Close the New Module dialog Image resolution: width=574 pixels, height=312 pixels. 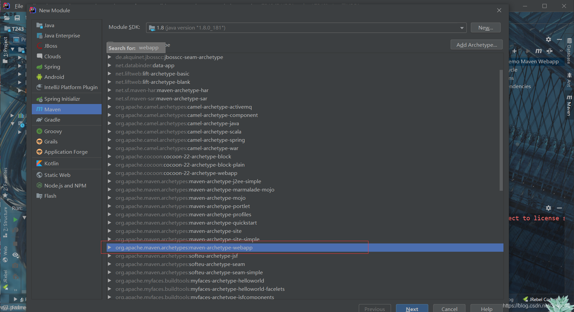pos(499,11)
